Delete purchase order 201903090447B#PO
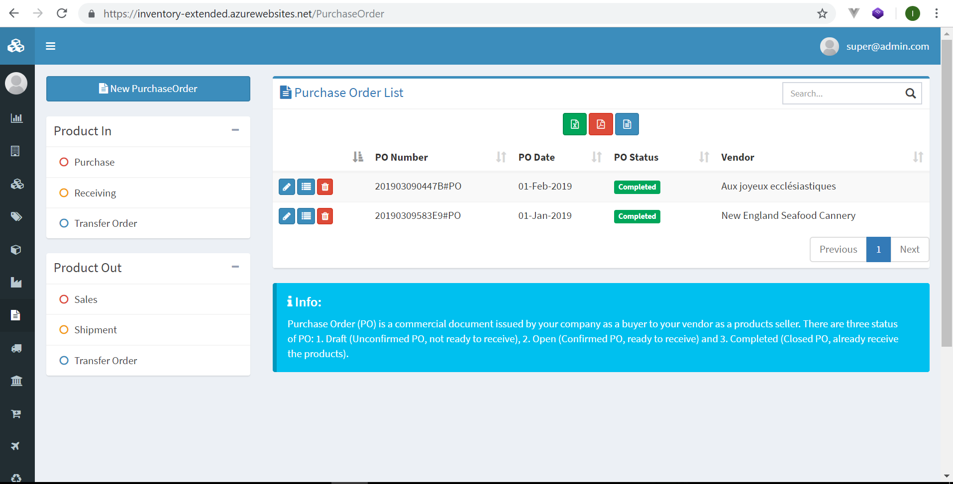Viewport: 953px width, 484px height. click(x=324, y=187)
